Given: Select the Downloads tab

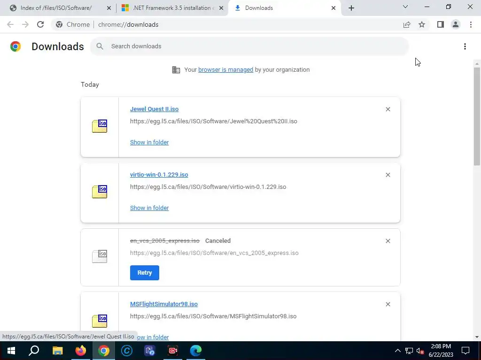Looking at the screenshot, I should (284, 8).
